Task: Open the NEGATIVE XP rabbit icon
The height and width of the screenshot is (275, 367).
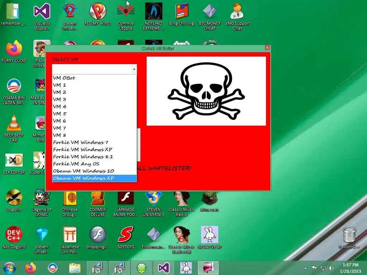Action: point(209,237)
